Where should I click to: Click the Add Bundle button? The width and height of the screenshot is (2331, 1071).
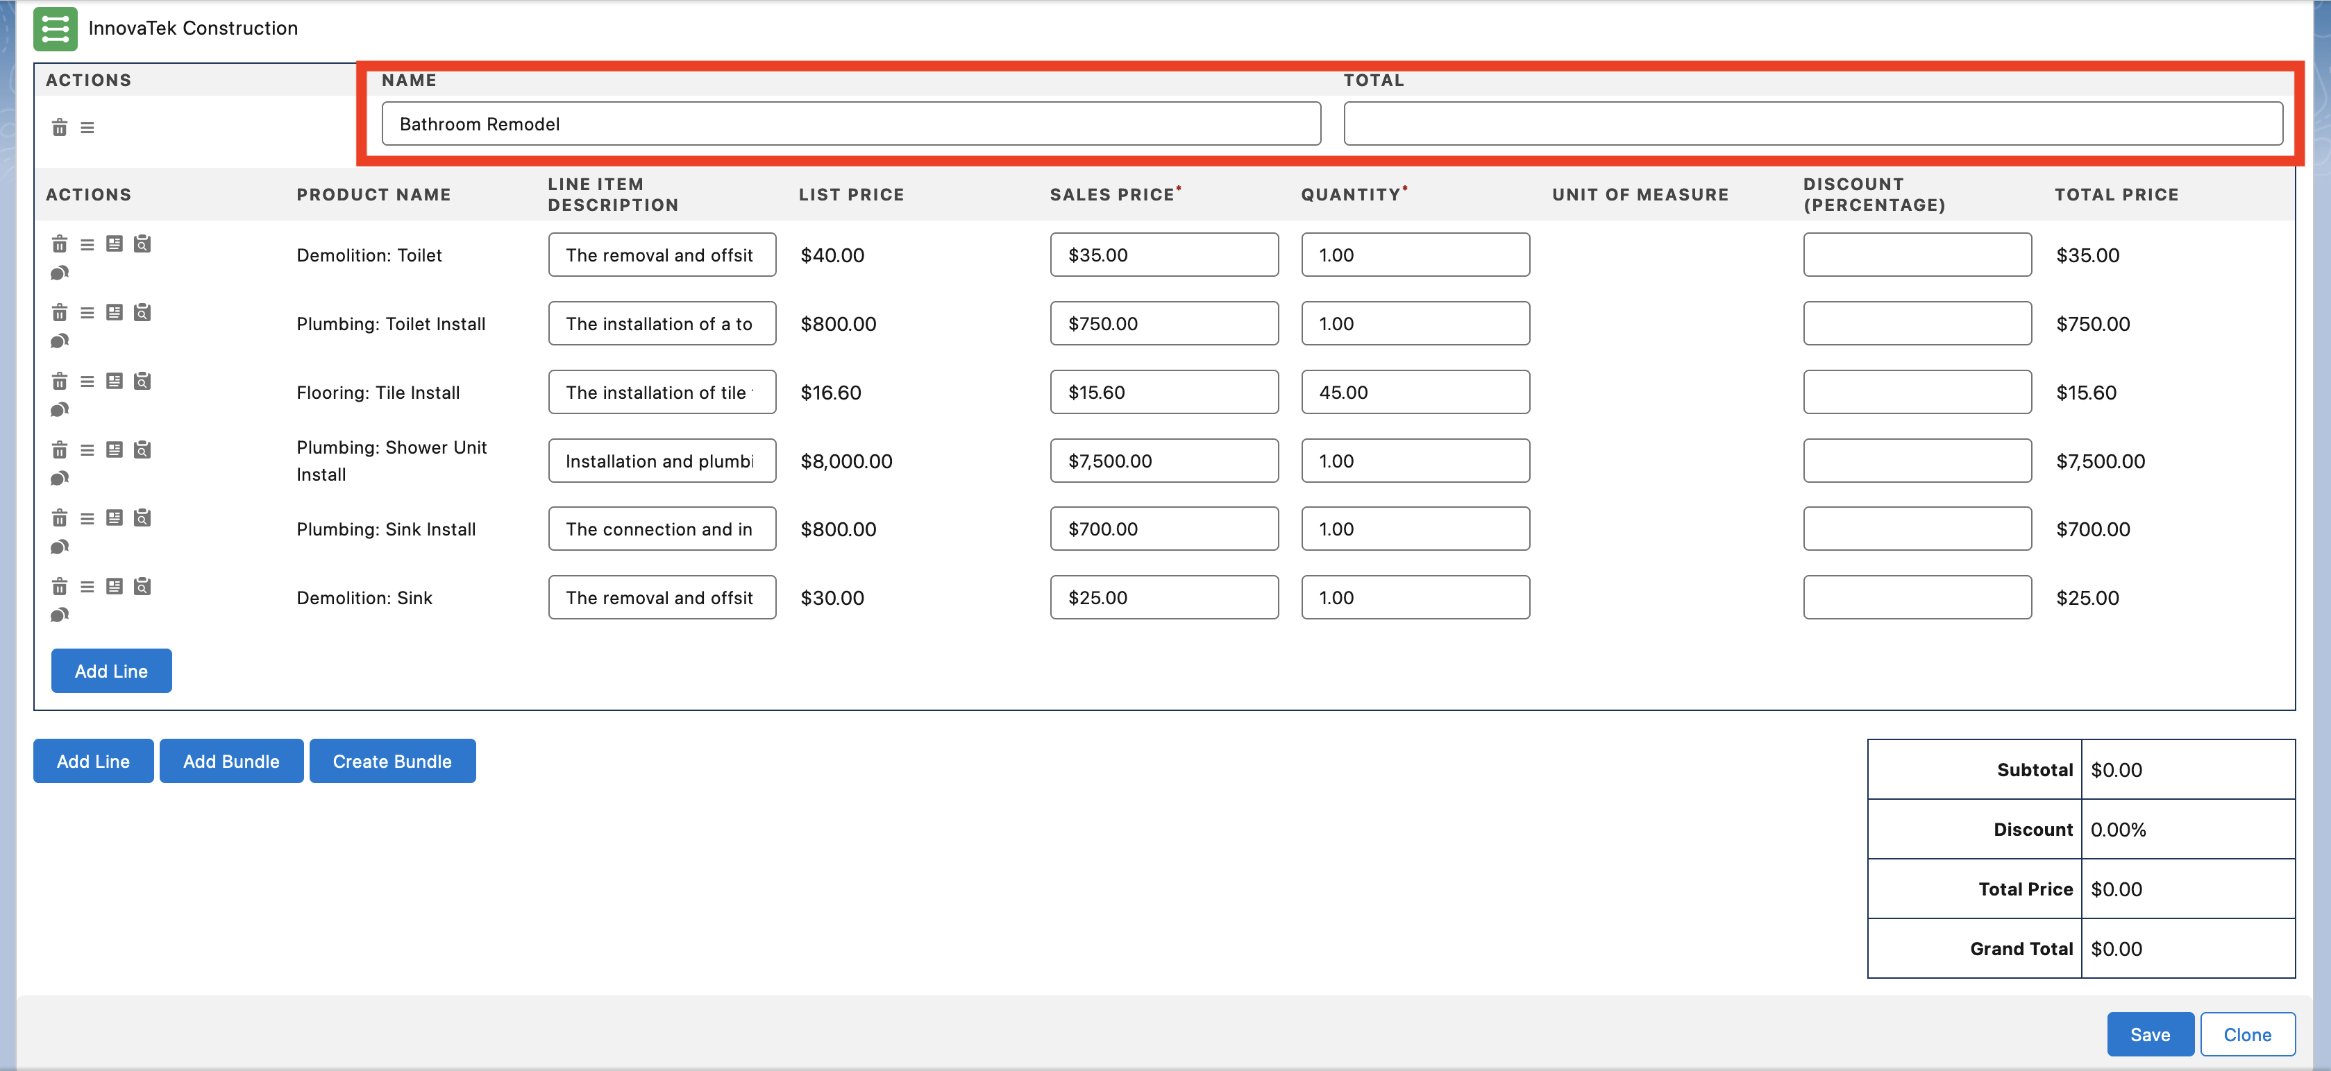pyautogui.click(x=230, y=761)
